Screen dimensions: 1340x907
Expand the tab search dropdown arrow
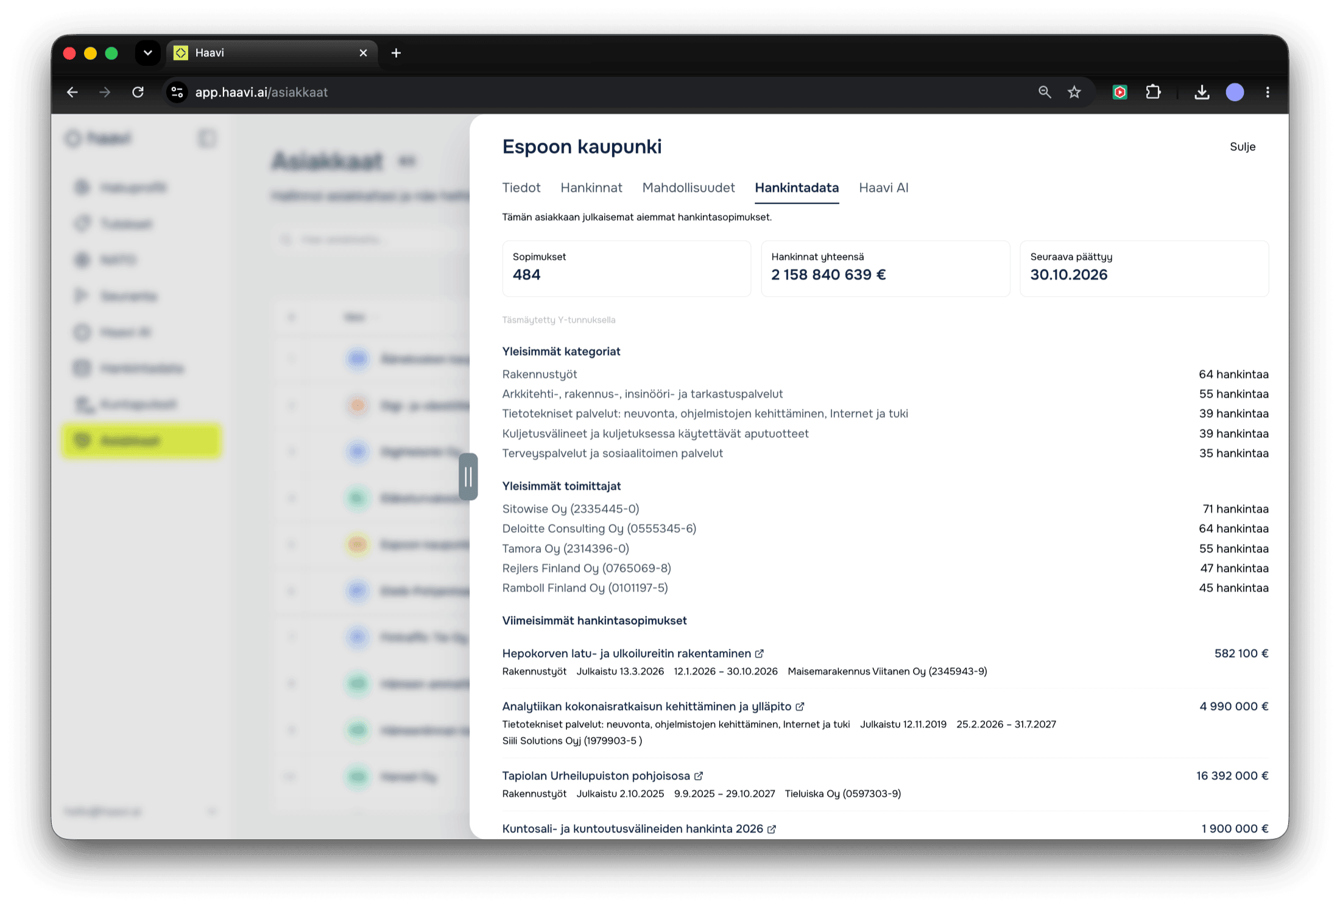coord(147,53)
